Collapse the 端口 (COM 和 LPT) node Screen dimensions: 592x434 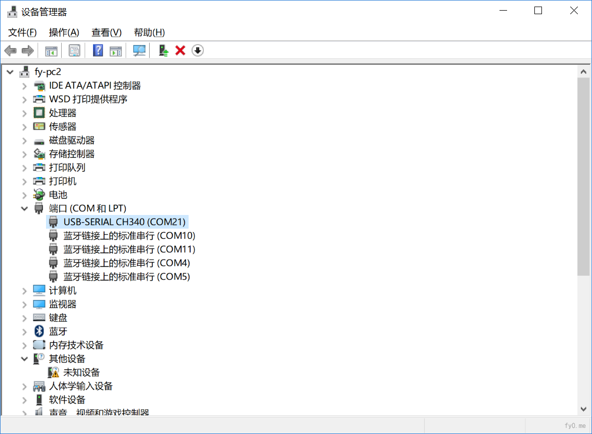click(x=25, y=208)
